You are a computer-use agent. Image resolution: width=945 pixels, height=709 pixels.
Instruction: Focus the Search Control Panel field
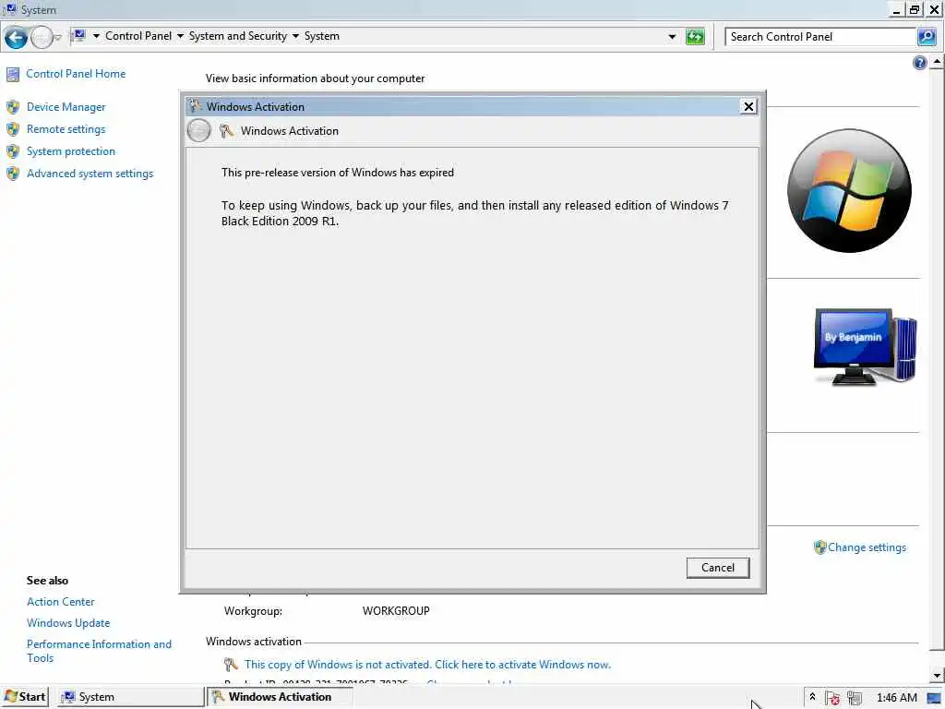[x=820, y=37]
